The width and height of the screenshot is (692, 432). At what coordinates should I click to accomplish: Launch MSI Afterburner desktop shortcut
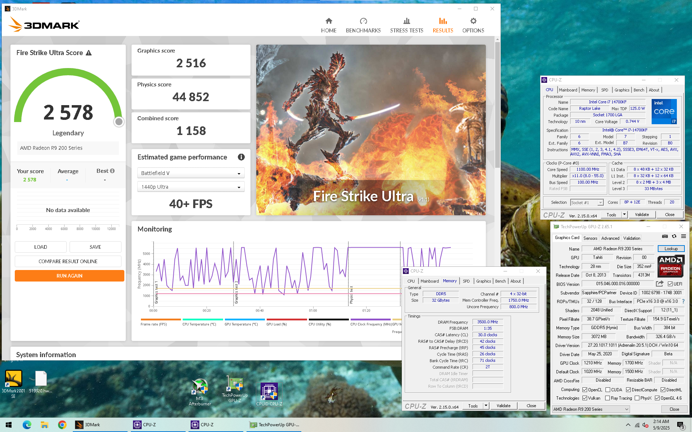coord(200,392)
